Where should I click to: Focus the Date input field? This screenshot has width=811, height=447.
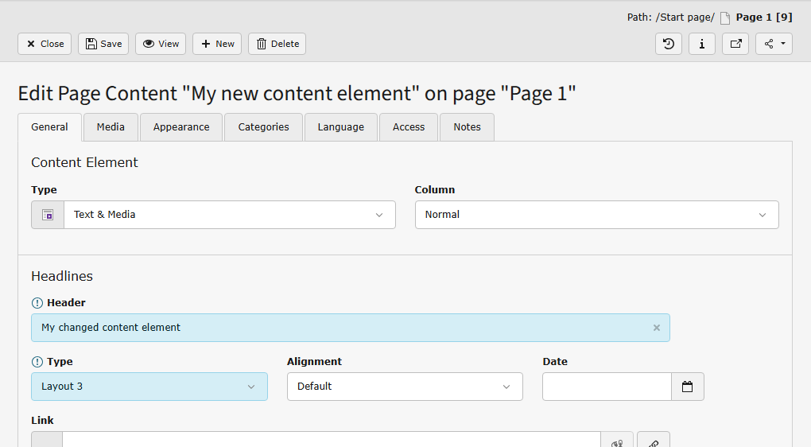(x=607, y=387)
